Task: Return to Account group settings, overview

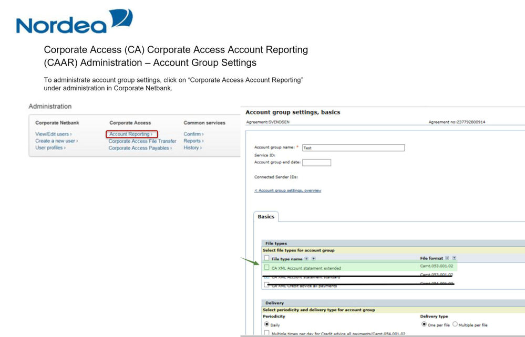Action: click(287, 190)
